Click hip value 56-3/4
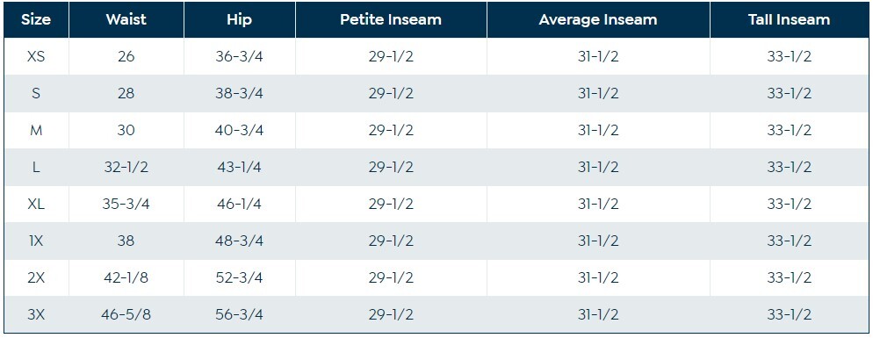873x338 pixels. click(x=240, y=314)
